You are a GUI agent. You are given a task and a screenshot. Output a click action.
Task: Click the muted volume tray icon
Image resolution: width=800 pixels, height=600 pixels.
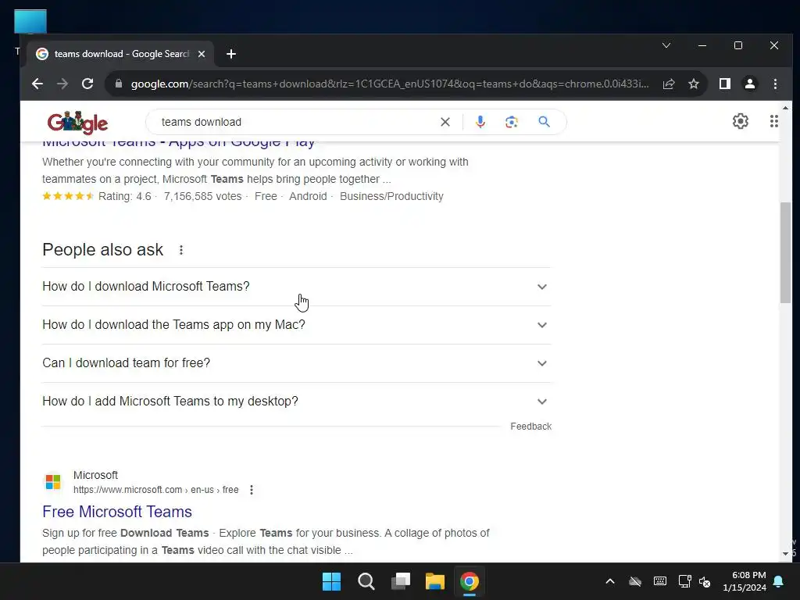pos(705,581)
